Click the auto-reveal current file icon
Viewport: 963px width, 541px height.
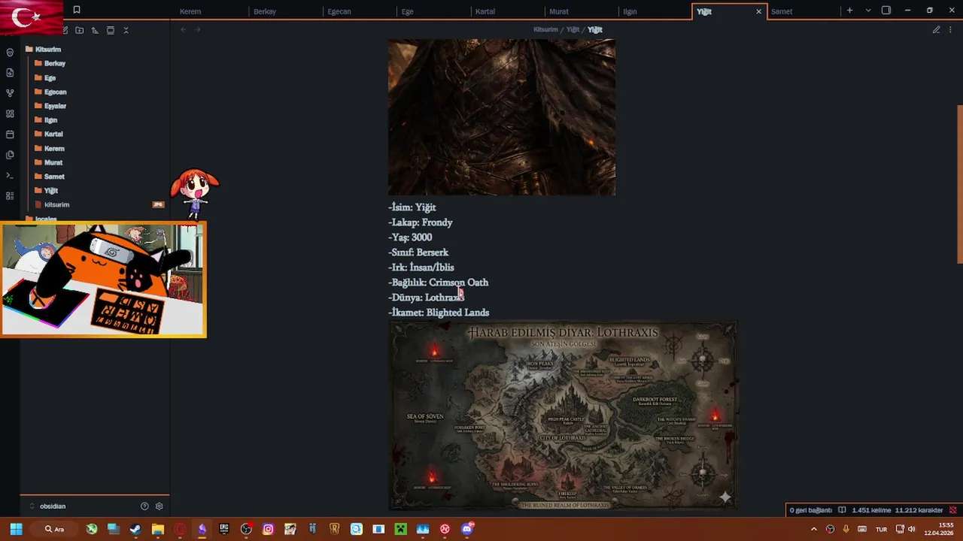point(110,30)
